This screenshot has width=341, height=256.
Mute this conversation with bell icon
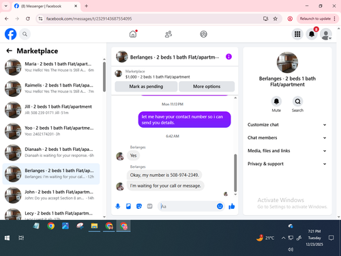[x=276, y=101]
